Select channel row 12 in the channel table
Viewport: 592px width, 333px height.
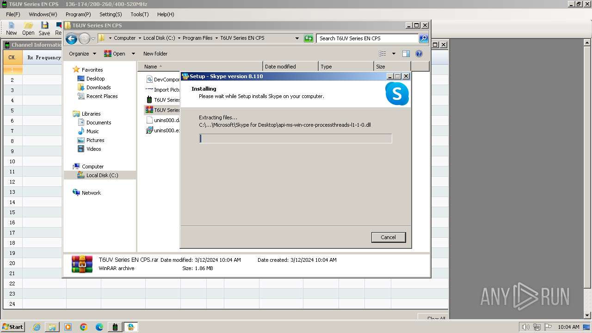[x=12, y=182]
